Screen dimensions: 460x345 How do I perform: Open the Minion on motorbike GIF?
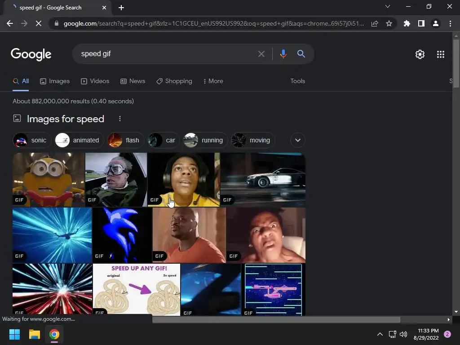coord(49,180)
